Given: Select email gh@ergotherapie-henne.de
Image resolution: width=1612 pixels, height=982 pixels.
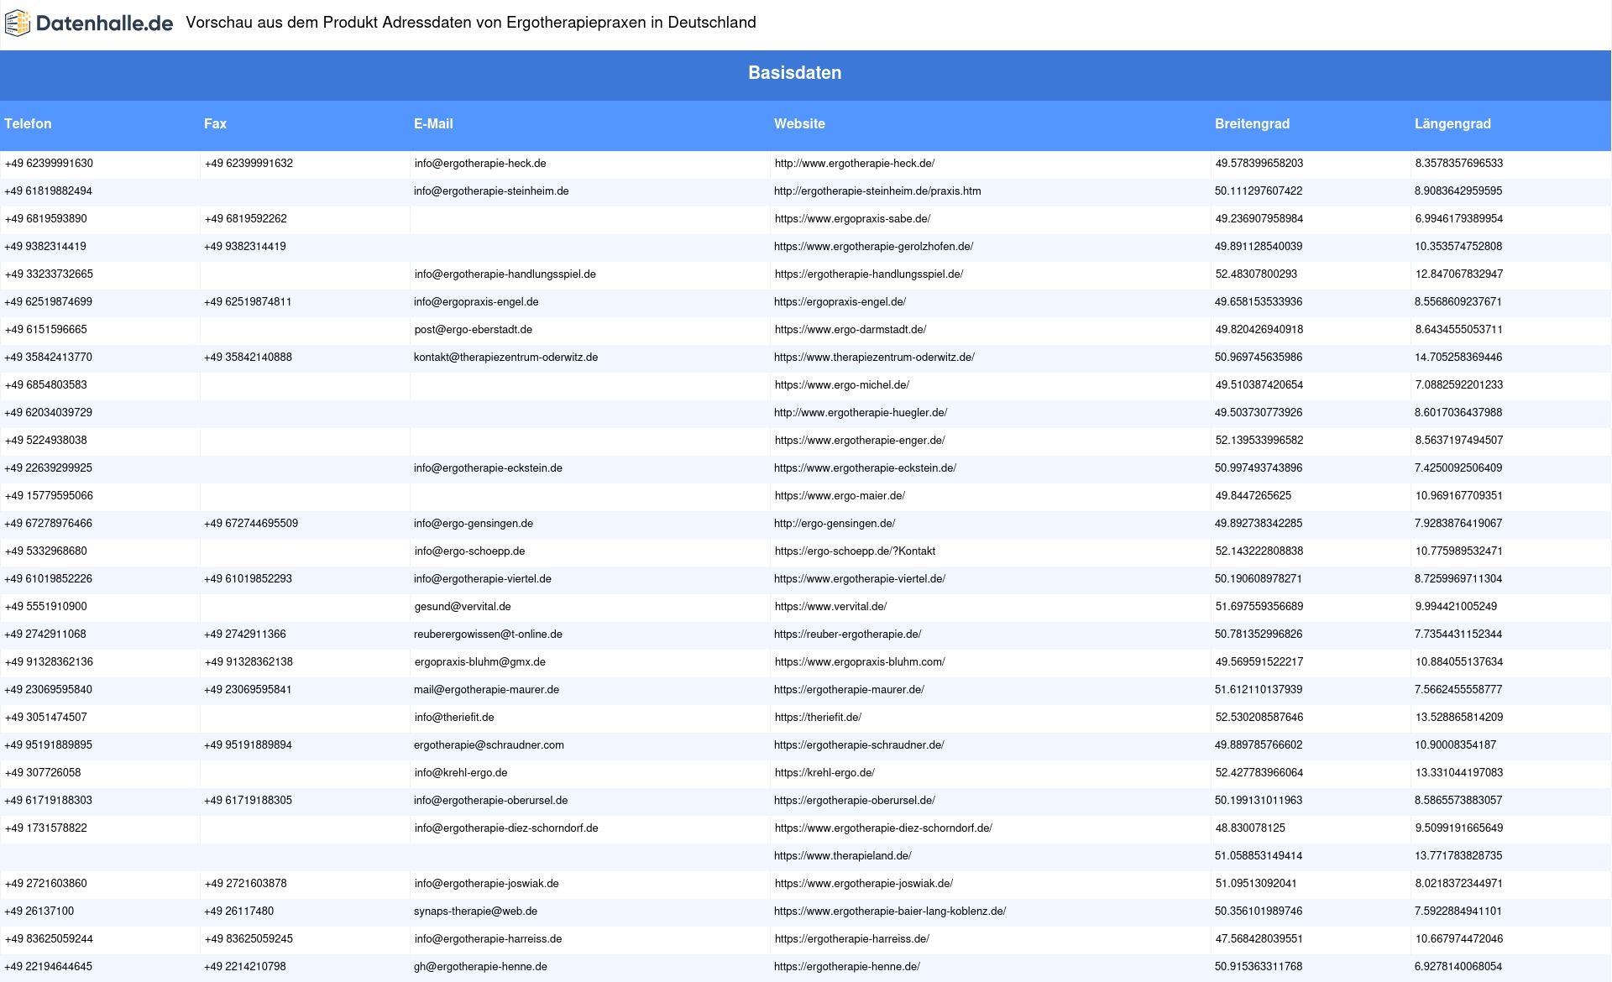Looking at the screenshot, I should pos(480,967).
